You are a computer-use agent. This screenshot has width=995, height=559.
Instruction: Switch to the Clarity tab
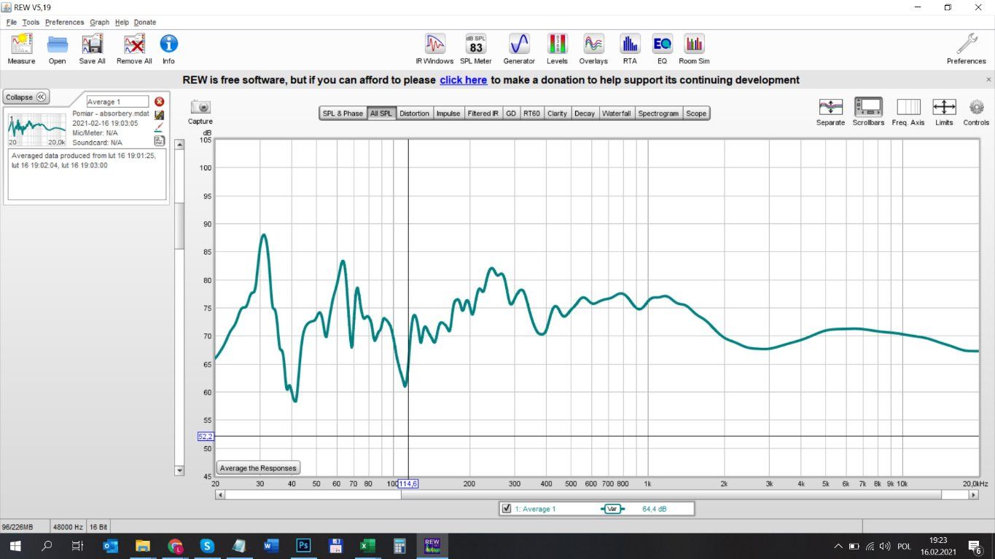pos(557,114)
